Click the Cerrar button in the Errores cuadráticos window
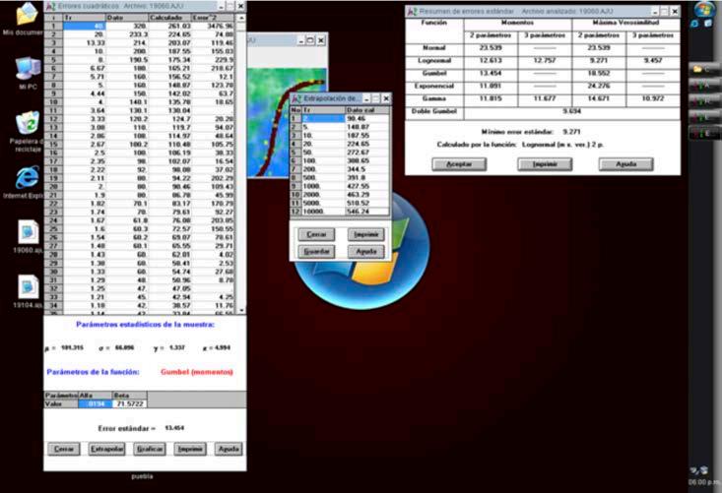This screenshot has width=722, height=493. (64, 449)
